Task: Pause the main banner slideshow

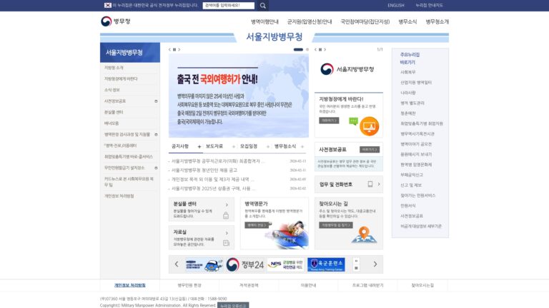Action: pyautogui.click(x=174, y=50)
